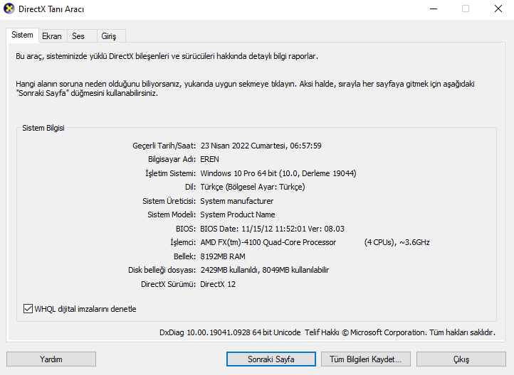514x375 pixels.
Task: Click computer name EREN
Action: pos(209,159)
